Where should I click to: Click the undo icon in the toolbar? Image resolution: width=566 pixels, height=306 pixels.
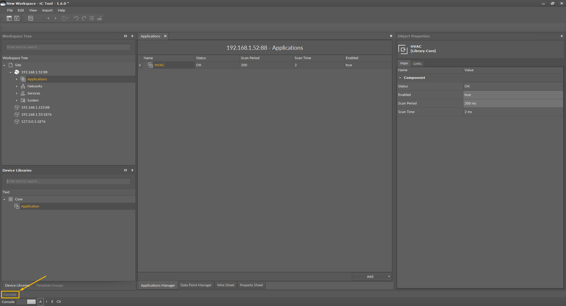[76, 18]
